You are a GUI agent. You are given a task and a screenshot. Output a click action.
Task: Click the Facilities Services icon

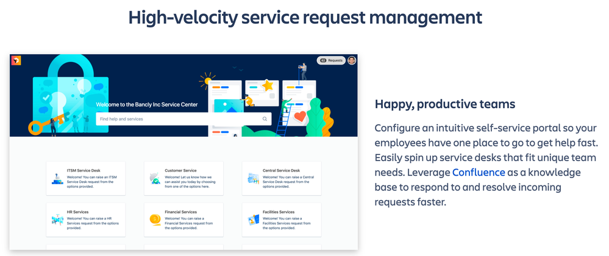pyautogui.click(x=253, y=220)
